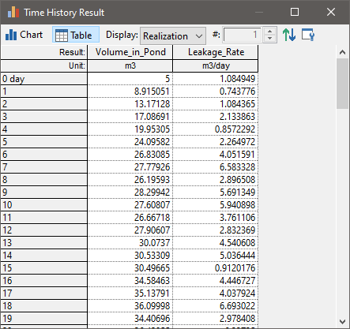Screen dimensions: 350x329
Task: Click the green-blue sort arrows icon
Action: point(289,35)
